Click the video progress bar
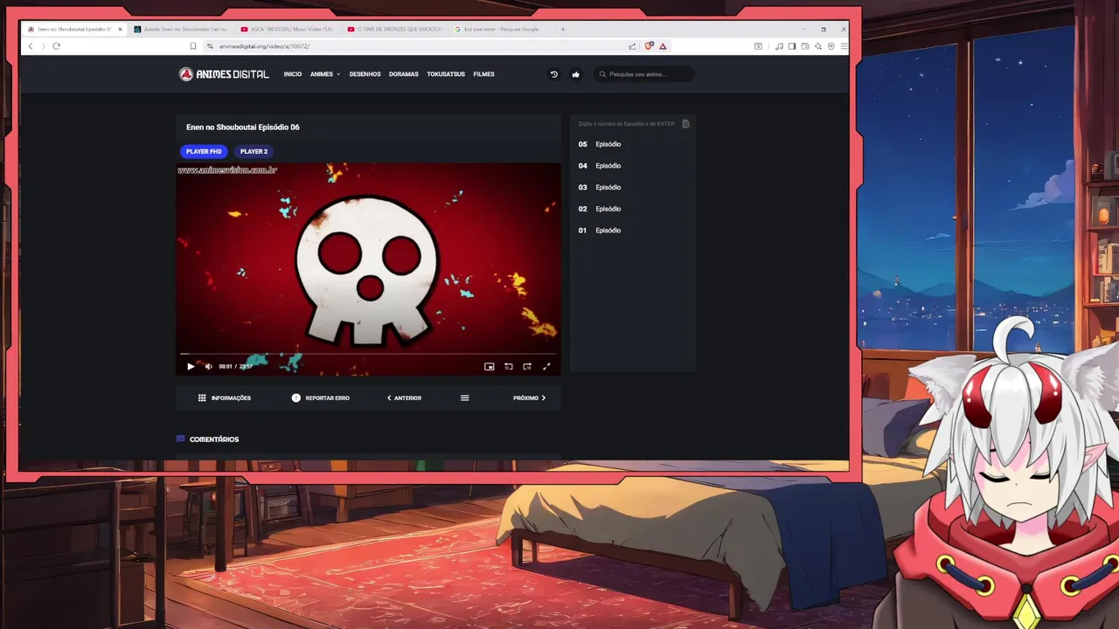 click(x=368, y=354)
